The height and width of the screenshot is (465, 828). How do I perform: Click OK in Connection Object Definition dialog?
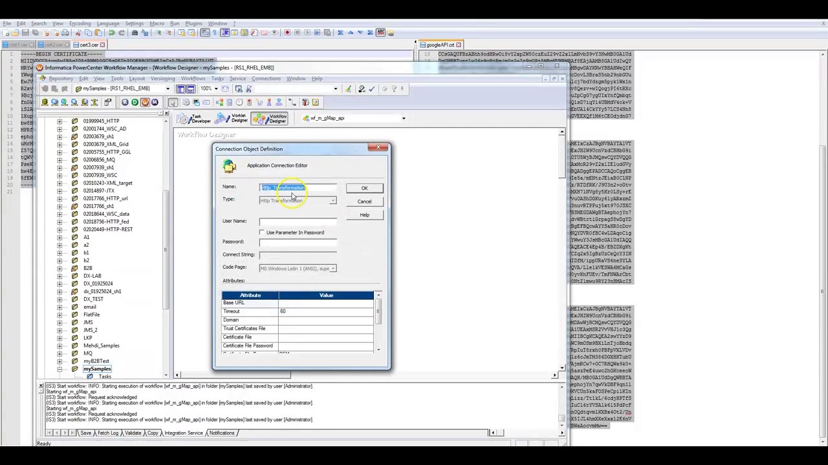tap(364, 188)
